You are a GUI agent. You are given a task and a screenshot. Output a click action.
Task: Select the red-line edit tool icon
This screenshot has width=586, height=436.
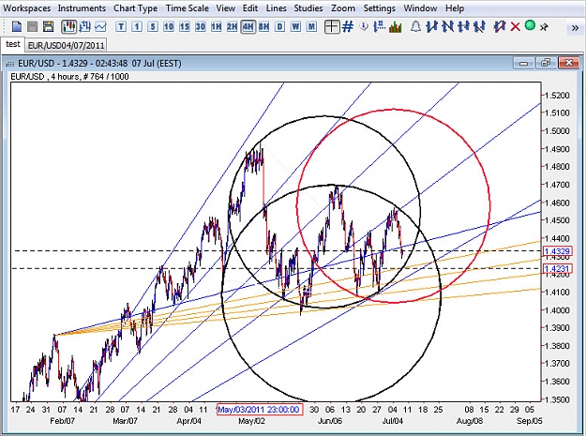coord(500,27)
